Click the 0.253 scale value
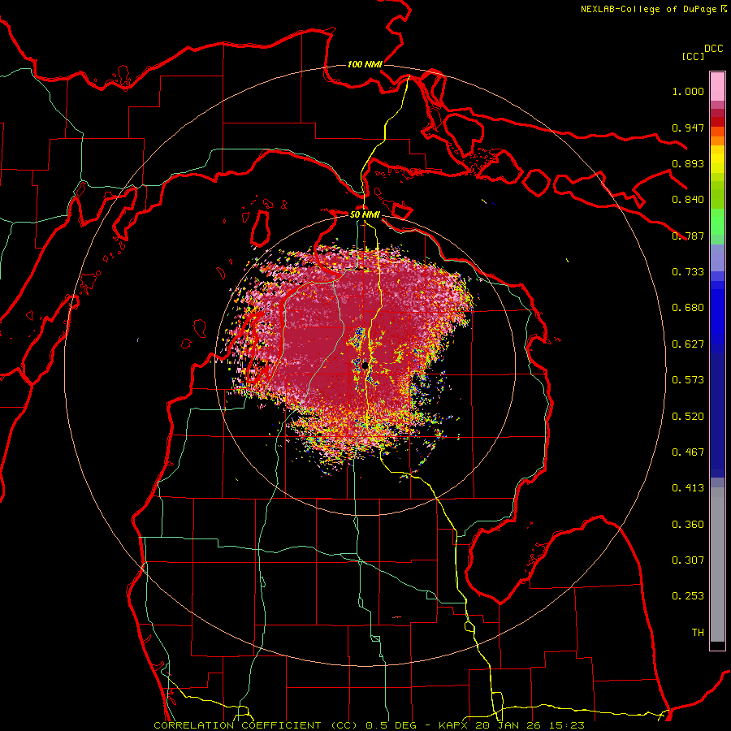 (x=688, y=596)
